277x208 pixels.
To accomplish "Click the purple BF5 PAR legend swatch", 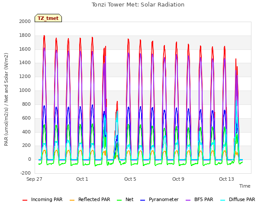I will 188,200.
